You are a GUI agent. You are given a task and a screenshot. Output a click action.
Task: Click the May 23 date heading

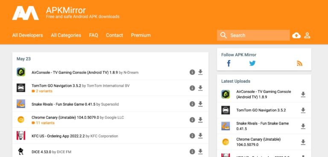(23, 59)
